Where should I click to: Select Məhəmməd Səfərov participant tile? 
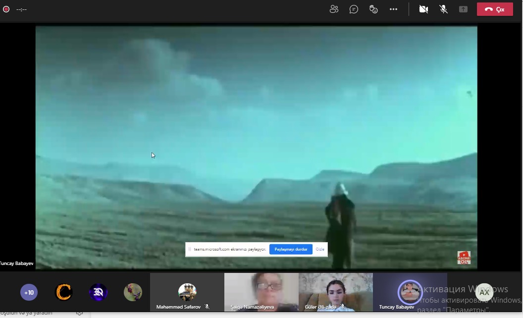pyautogui.click(x=187, y=292)
